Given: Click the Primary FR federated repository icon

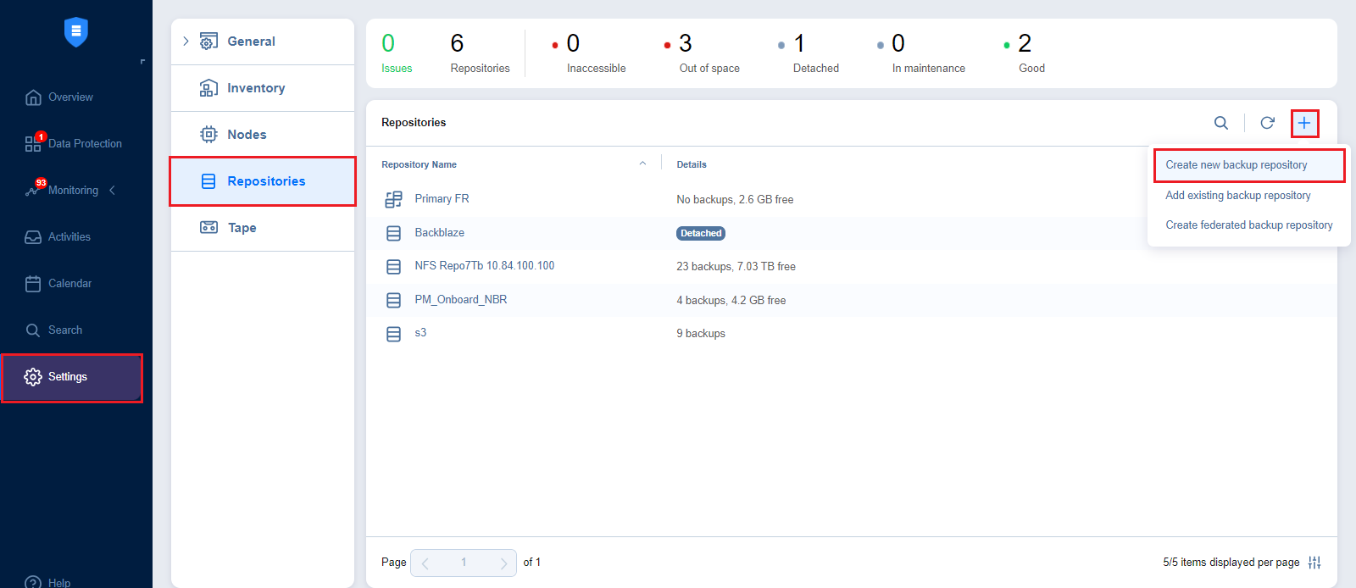Looking at the screenshot, I should (393, 199).
